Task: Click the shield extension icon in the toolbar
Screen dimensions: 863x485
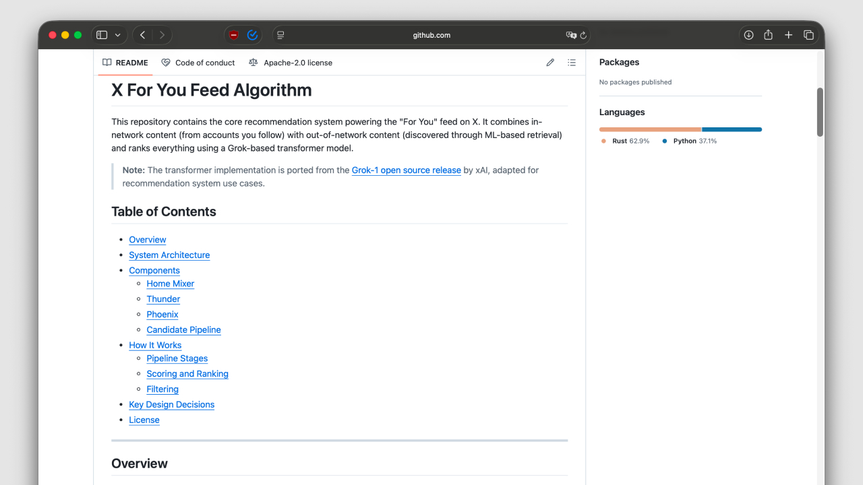Action: [x=233, y=35]
